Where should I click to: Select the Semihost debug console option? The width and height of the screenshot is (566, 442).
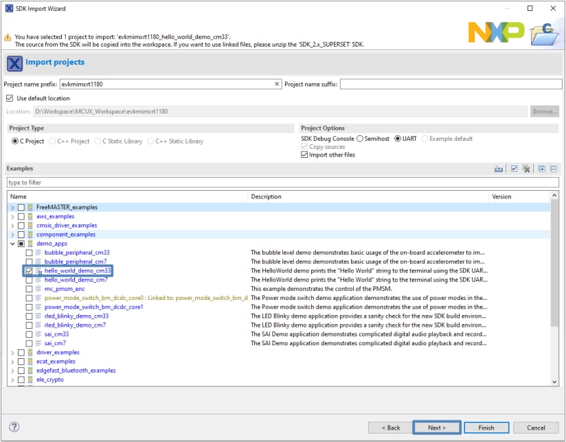pos(360,139)
